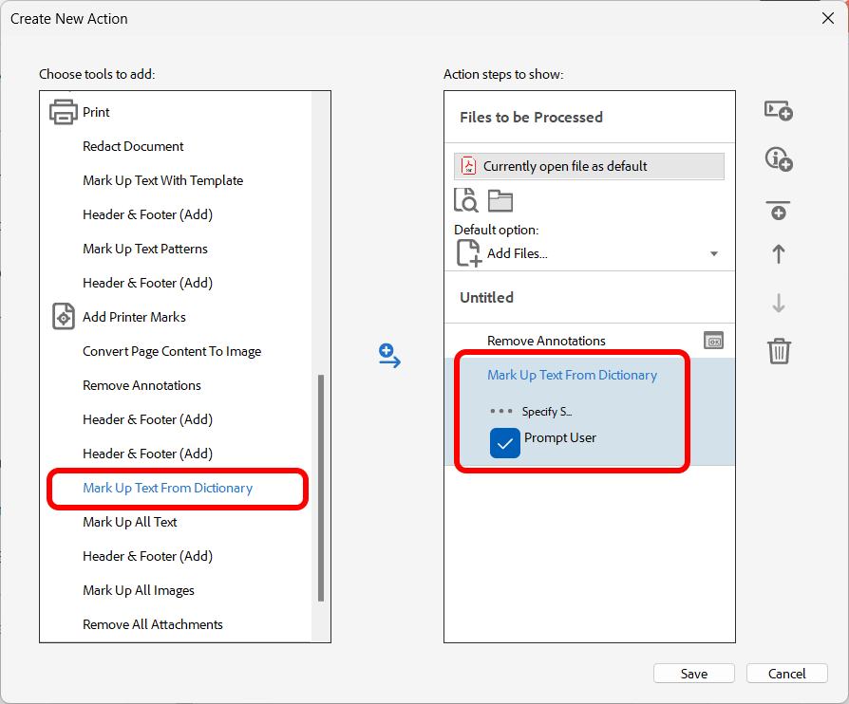The height and width of the screenshot is (704, 849).
Task: Click the Cancel button
Action: click(786, 674)
